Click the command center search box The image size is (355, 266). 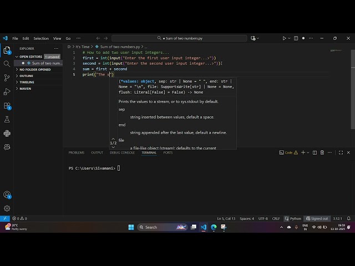point(179,38)
